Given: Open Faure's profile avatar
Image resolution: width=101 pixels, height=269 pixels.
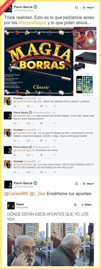Looking at the screenshot, I should tap(11, 205).
